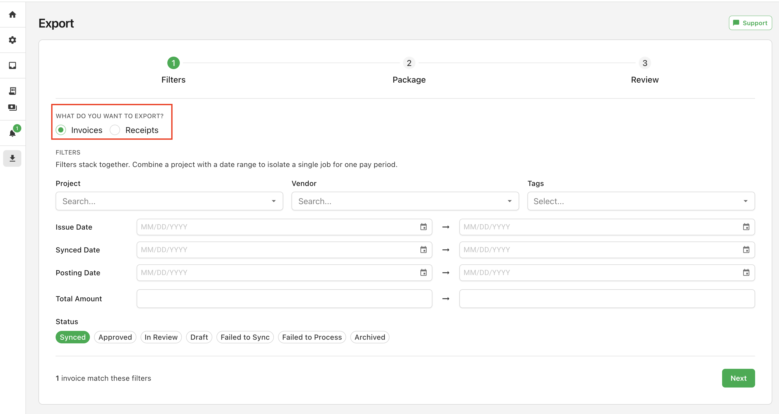Click the '1 invoice match these filters' text
Viewport: 779px width, 414px height.
point(103,378)
